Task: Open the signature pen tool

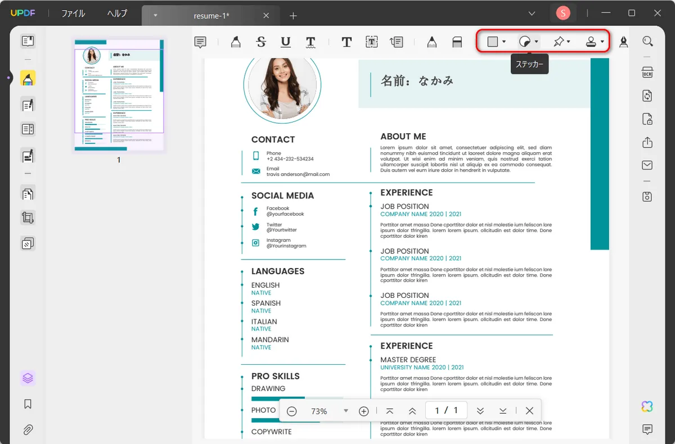Action: click(x=624, y=42)
